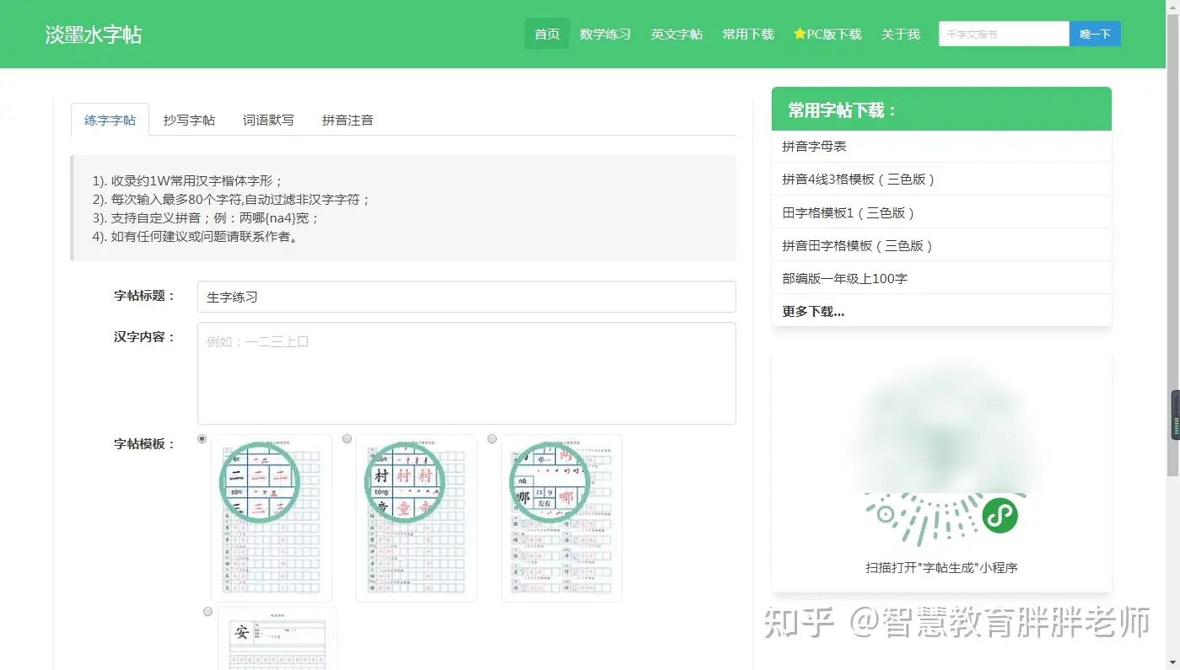Click the first template thumbnail with 二
The width and height of the screenshot is (1180, 670).
point(272,518)
